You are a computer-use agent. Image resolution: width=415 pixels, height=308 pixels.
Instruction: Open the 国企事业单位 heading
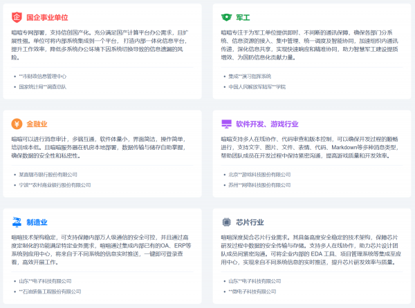pyautogui.click(x=47, y=18)
